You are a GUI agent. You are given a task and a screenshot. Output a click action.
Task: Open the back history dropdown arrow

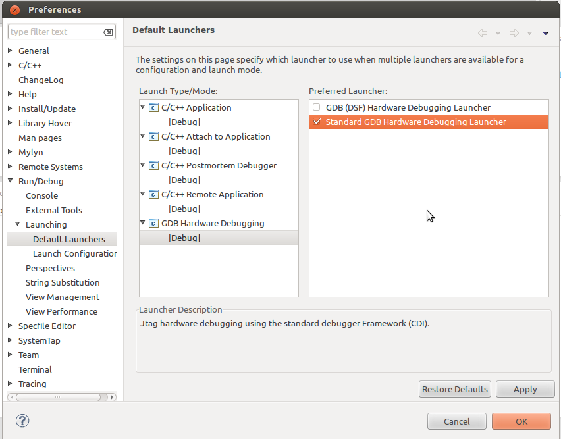point(498,34)
